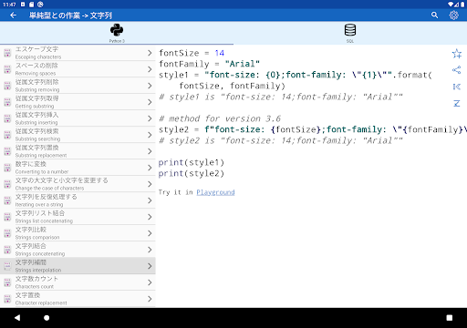Tap the Android recent apps button
This screenshot has width=467, height=328.
pos(449,318)
